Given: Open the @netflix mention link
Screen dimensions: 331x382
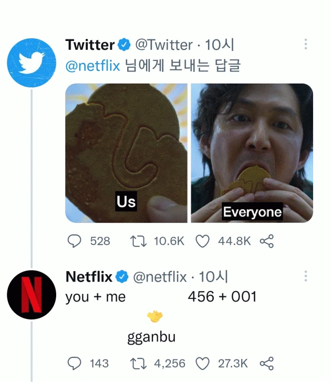Looking at the screenshot, I should (93, 66).
